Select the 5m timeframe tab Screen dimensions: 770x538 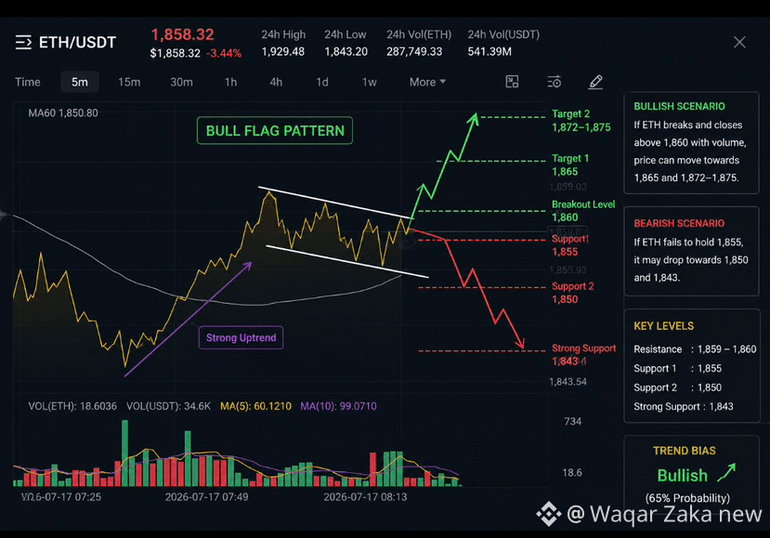click(80, 82)
